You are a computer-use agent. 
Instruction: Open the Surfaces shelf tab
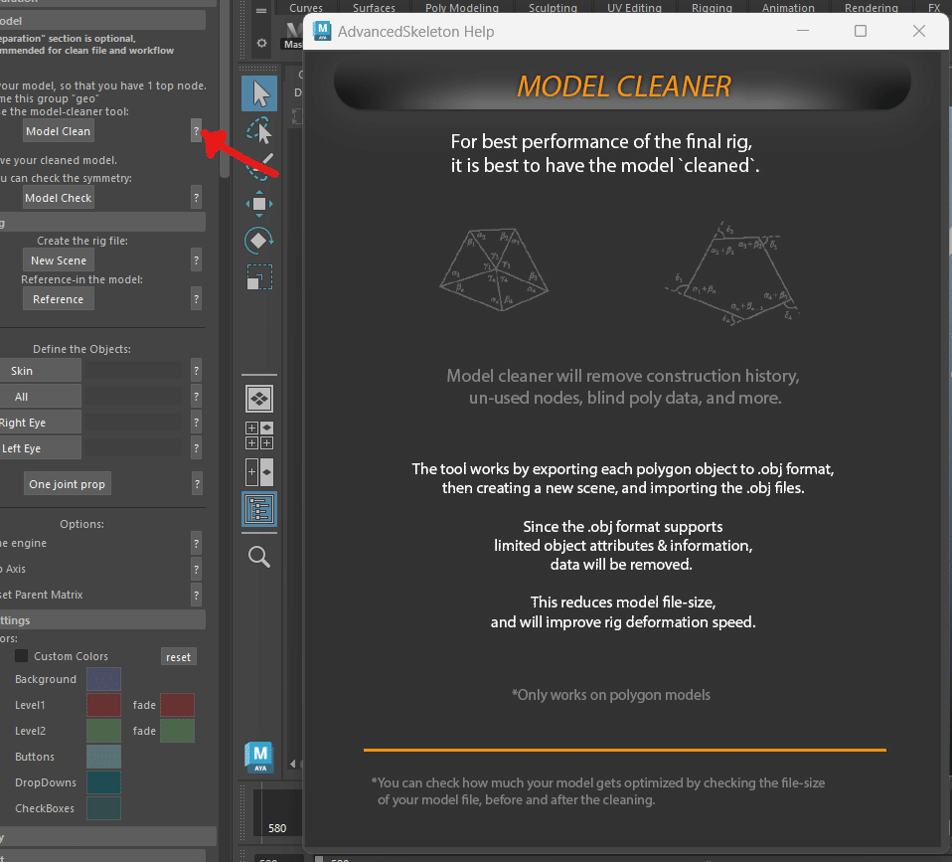(374, 8)
